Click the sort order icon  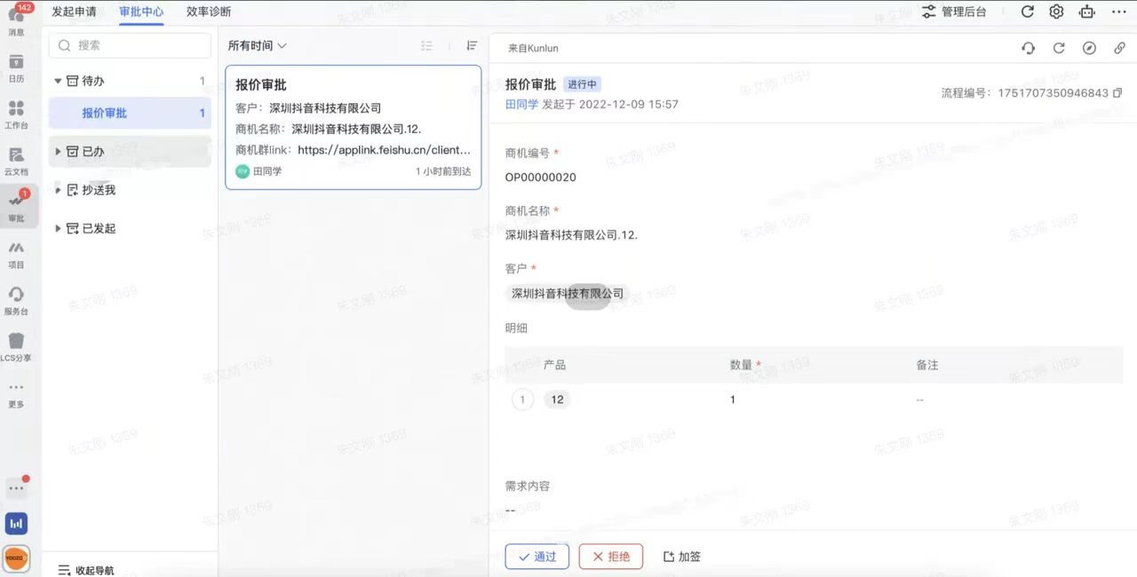(x=472, y=45)
